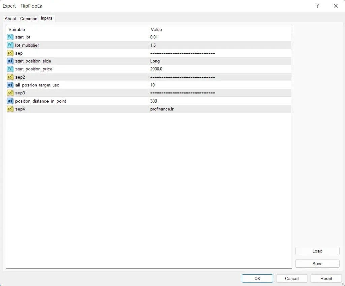The width and height of the screenshot is (345, 286).
Task: Reset the inputs to defaults
Action: (x=326, y=278)
